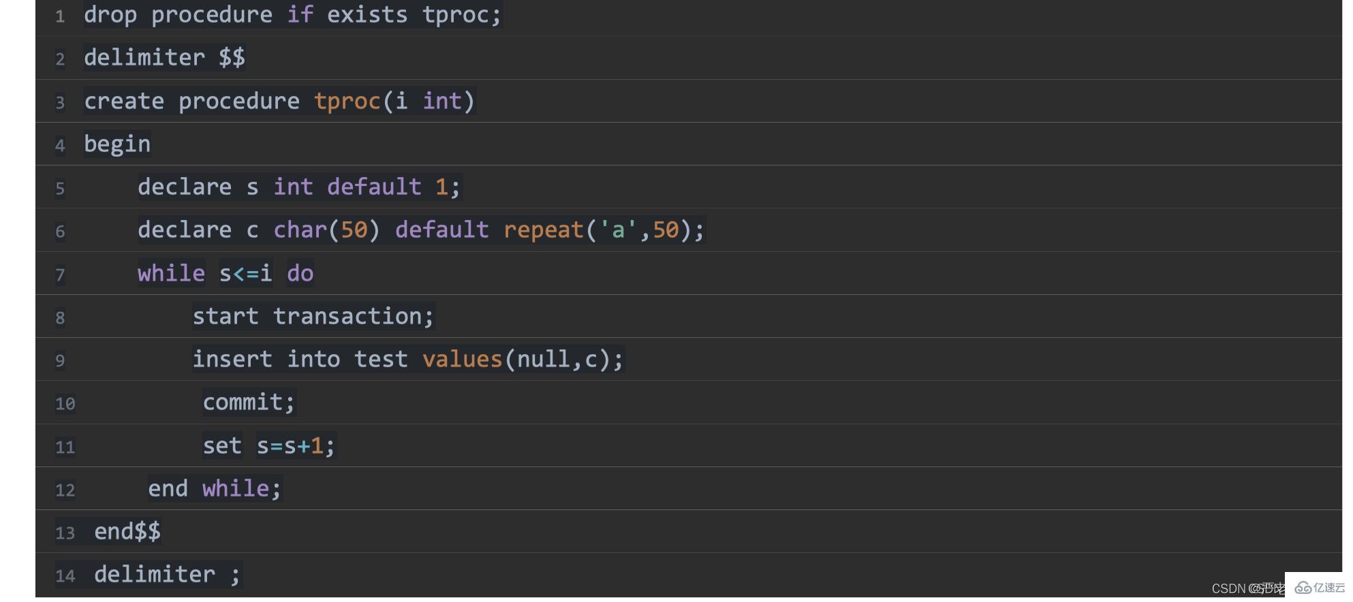Viewport: 1353px width, 602px height.
Task: Click the 'commit;' statement on line 10
Action: point(249,402)
